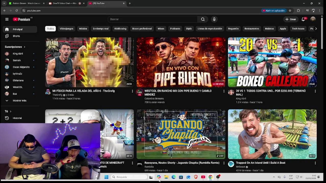Image resolution: width=326 pixels, height=183 pixels.
Task: Open the YouTube hamburger guide menu
Action: tap(7, 19)
